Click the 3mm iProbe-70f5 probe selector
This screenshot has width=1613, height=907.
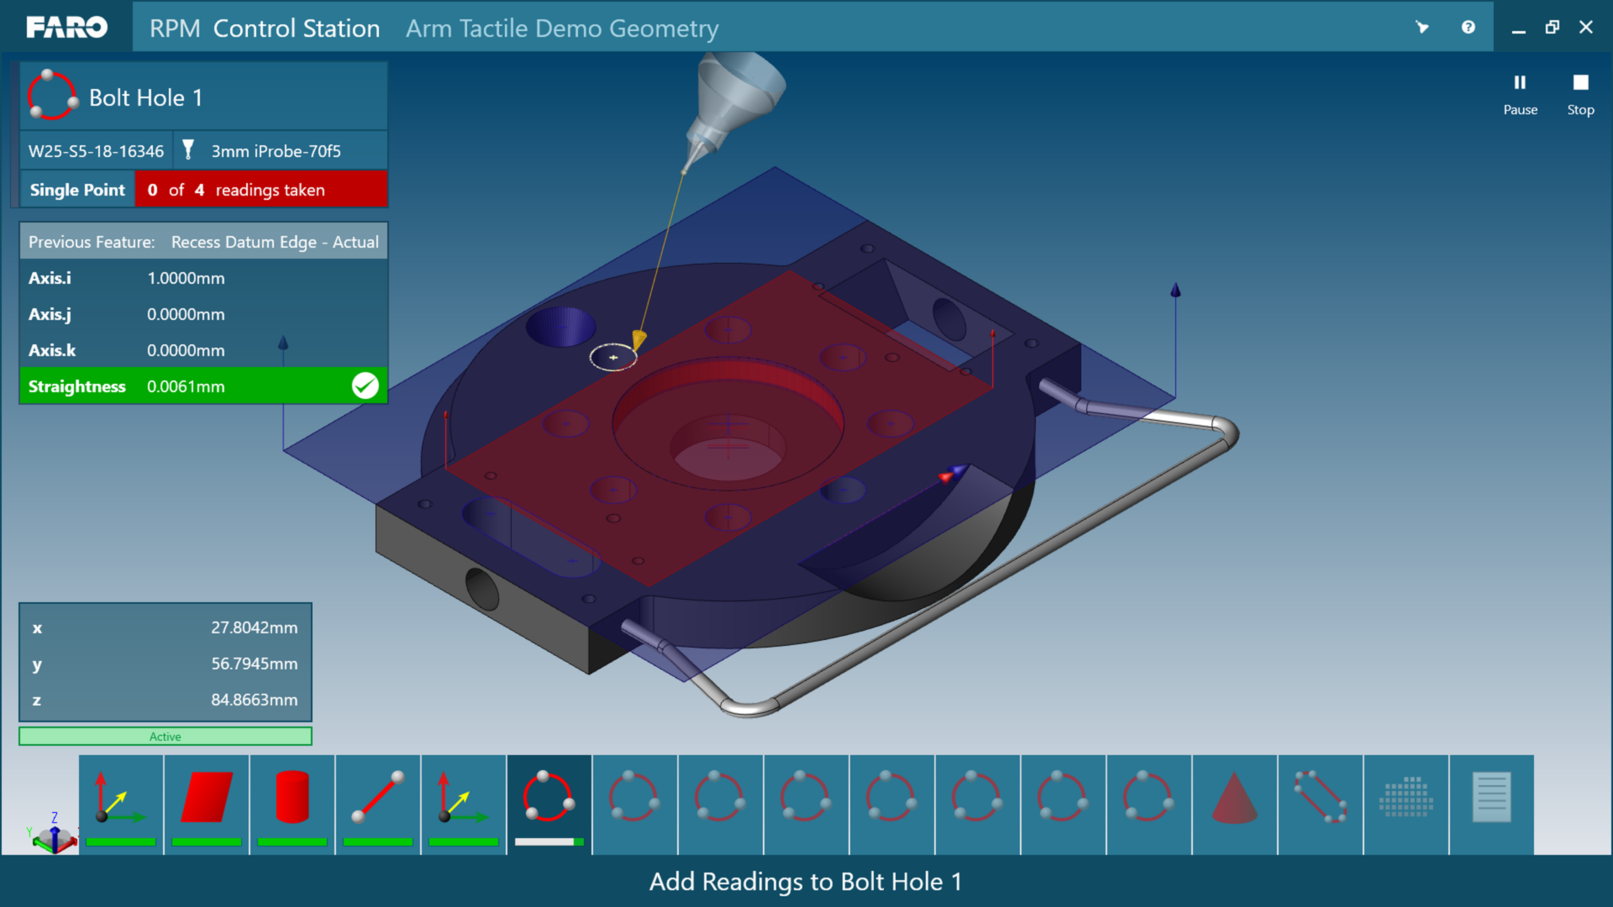(263, 151)
